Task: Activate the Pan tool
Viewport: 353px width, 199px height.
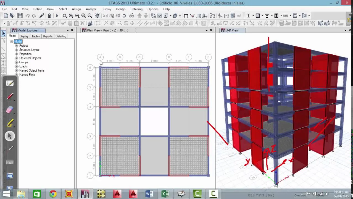Action: [97, 16]
